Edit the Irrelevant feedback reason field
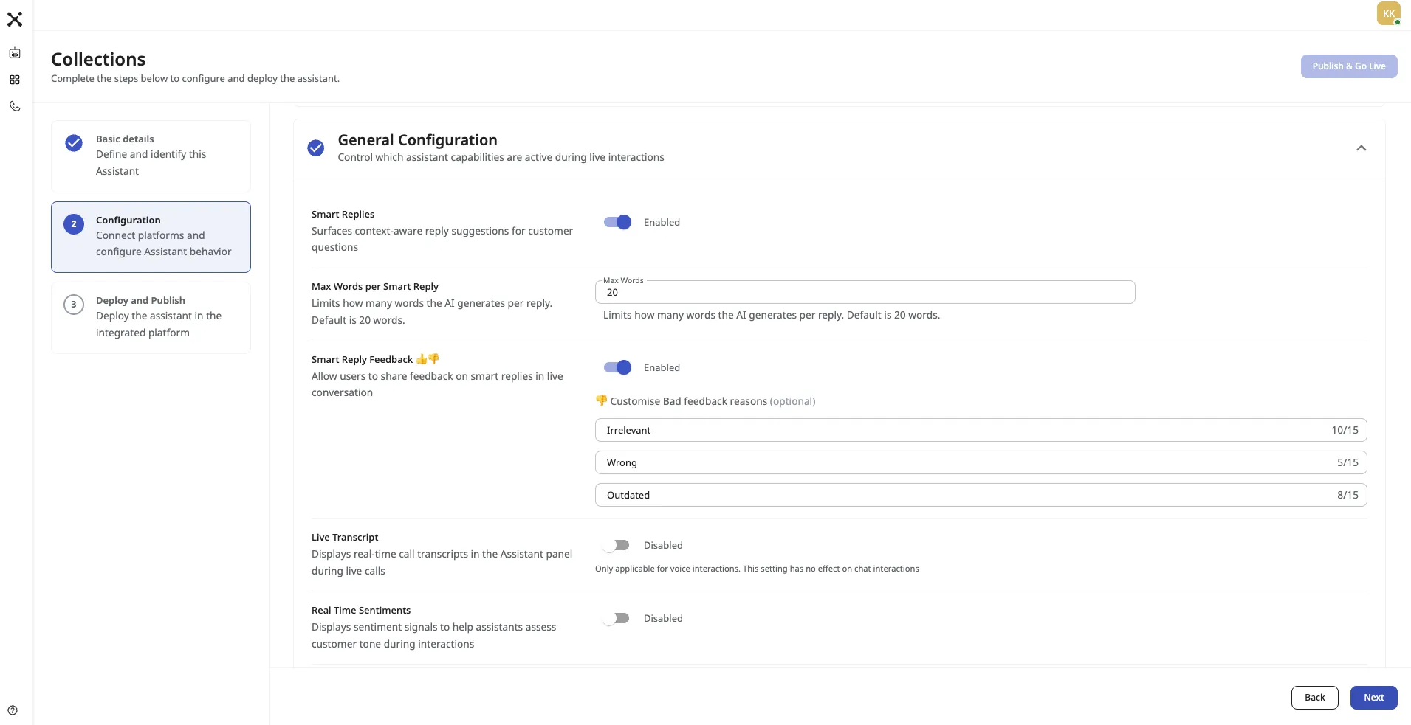 coord(981,430)
